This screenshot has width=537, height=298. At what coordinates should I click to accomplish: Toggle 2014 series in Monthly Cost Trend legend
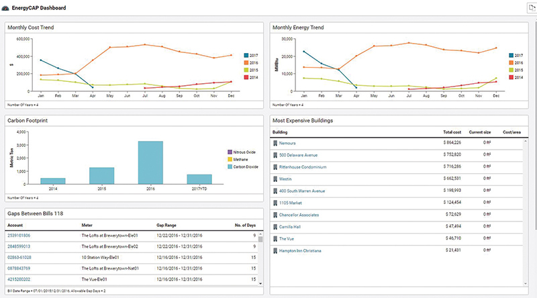click(x=251, y=77)
